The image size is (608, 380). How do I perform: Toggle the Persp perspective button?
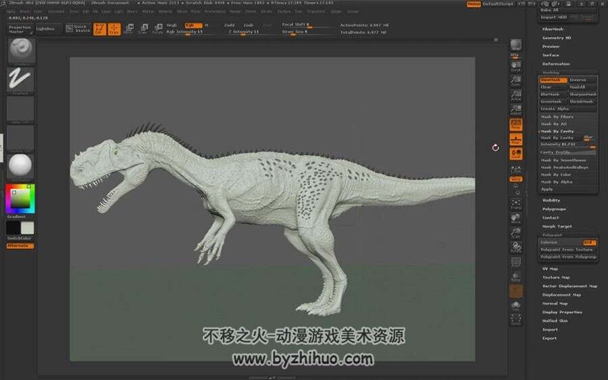515,125
